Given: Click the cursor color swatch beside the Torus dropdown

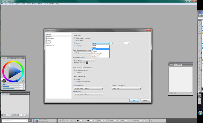Looking at the screenshot, I should [x=111, y=43].
